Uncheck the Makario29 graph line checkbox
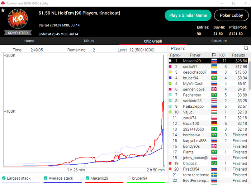This screenshot has width=251, height=185. coord(87,178)
